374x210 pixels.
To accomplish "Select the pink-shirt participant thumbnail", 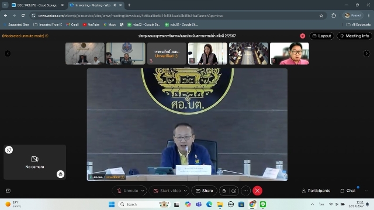I will [289, 54].
